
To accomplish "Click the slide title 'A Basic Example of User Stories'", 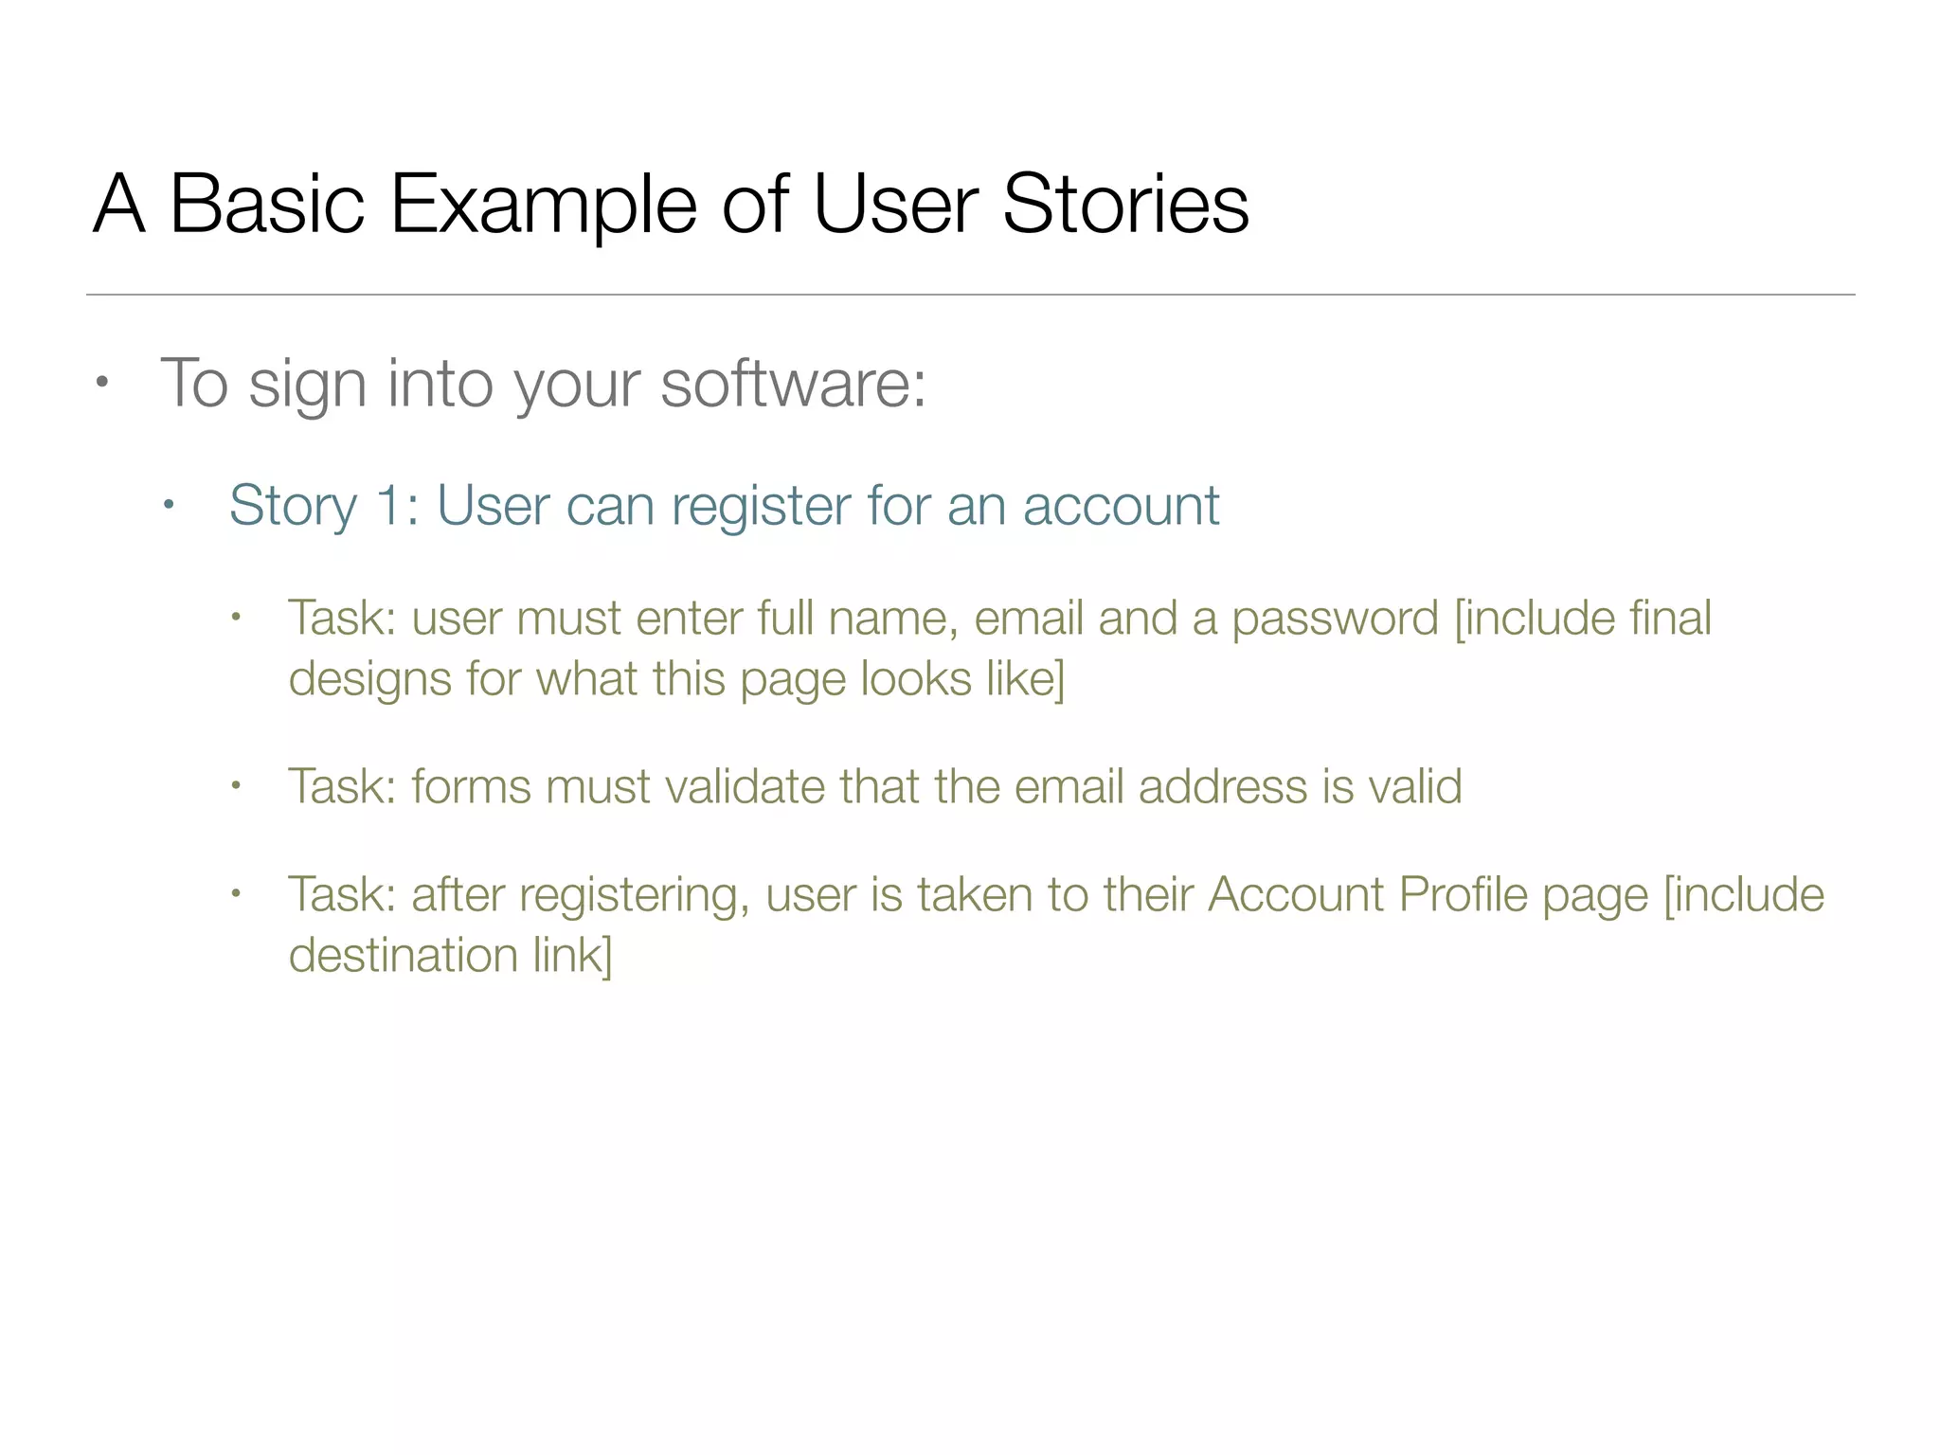I will [672, 206].
